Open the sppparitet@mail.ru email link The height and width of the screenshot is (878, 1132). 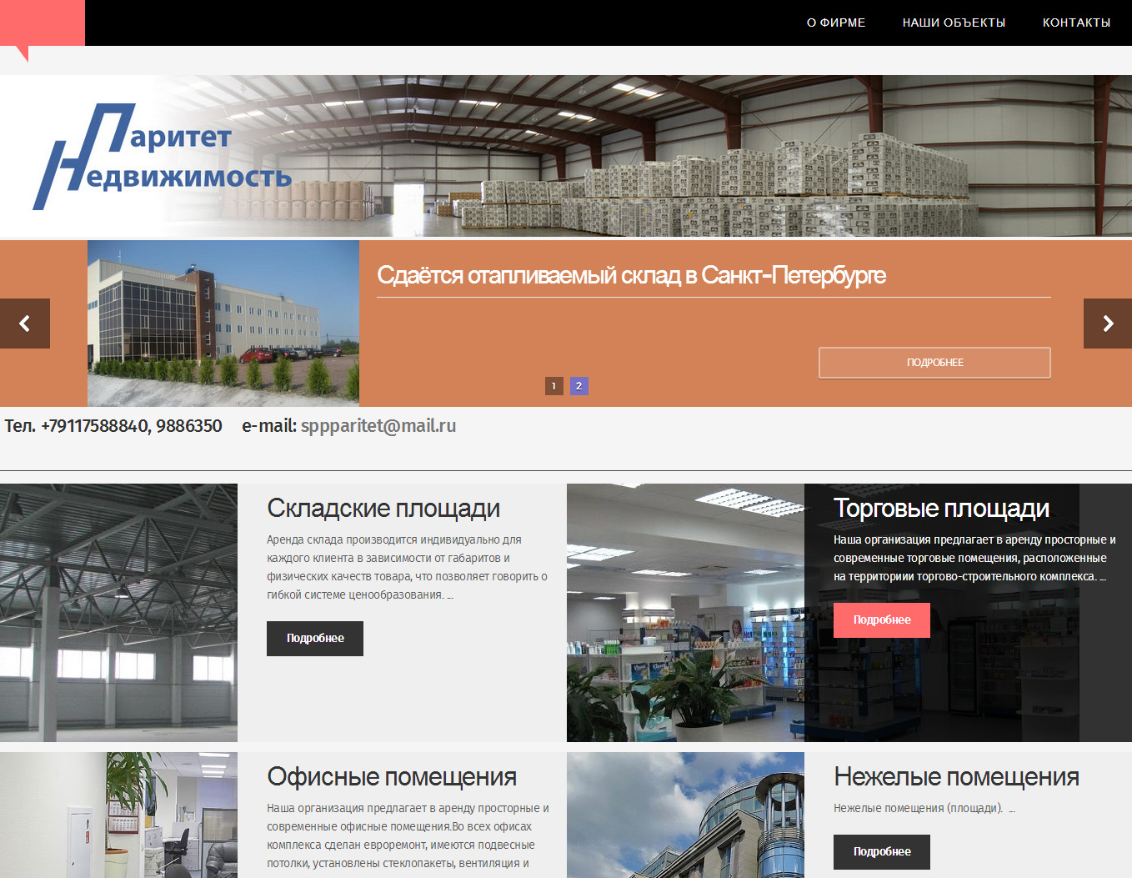[x=378, y=426]
